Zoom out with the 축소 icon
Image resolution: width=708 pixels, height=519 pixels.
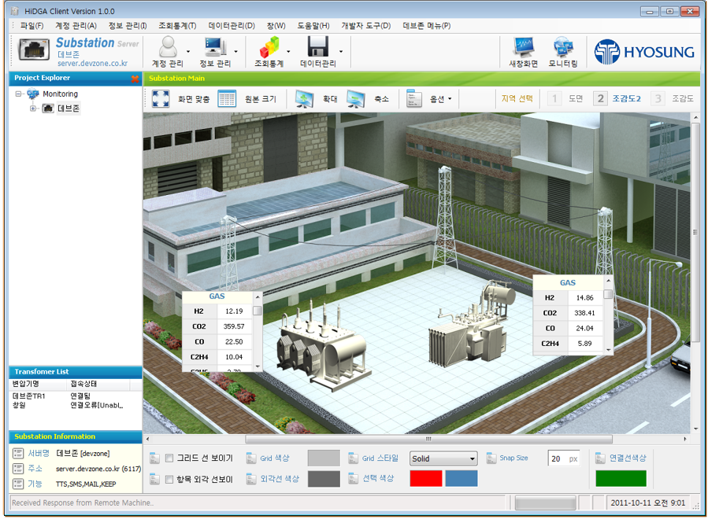click(x=356, y=99)
